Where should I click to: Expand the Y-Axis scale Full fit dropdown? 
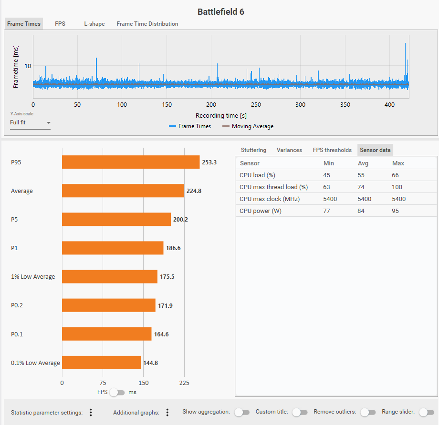click(30, 122)
